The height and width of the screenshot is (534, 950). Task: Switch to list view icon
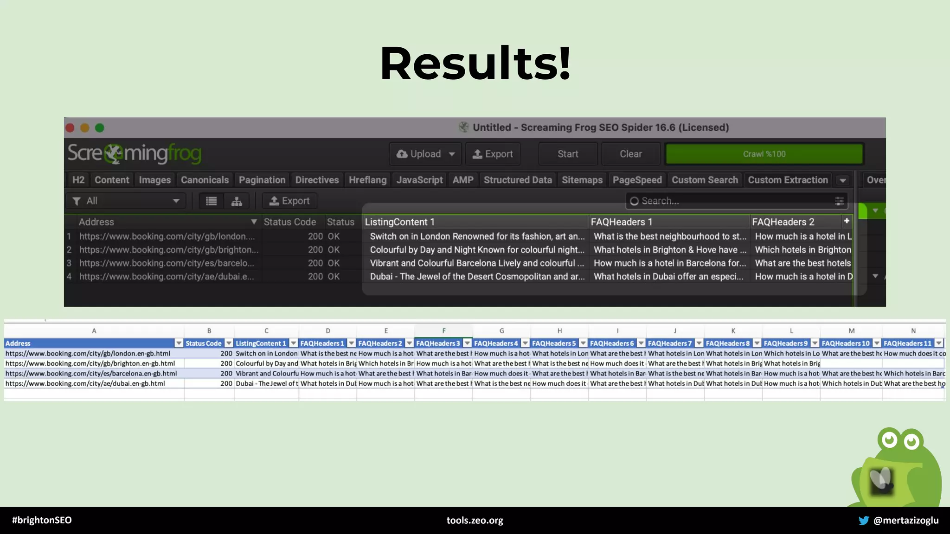point(212,201)
